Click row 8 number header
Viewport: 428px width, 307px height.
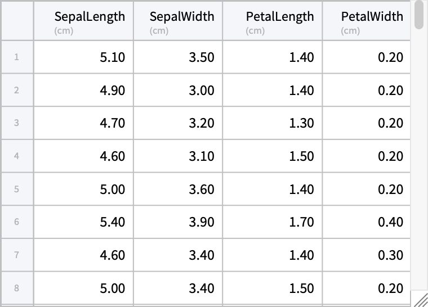point(17,288)
